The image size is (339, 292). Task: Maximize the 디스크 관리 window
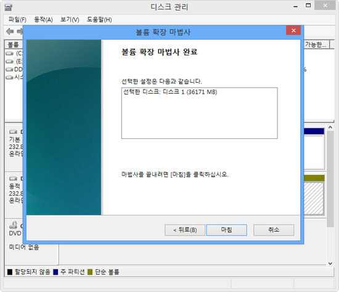point(308,6)
